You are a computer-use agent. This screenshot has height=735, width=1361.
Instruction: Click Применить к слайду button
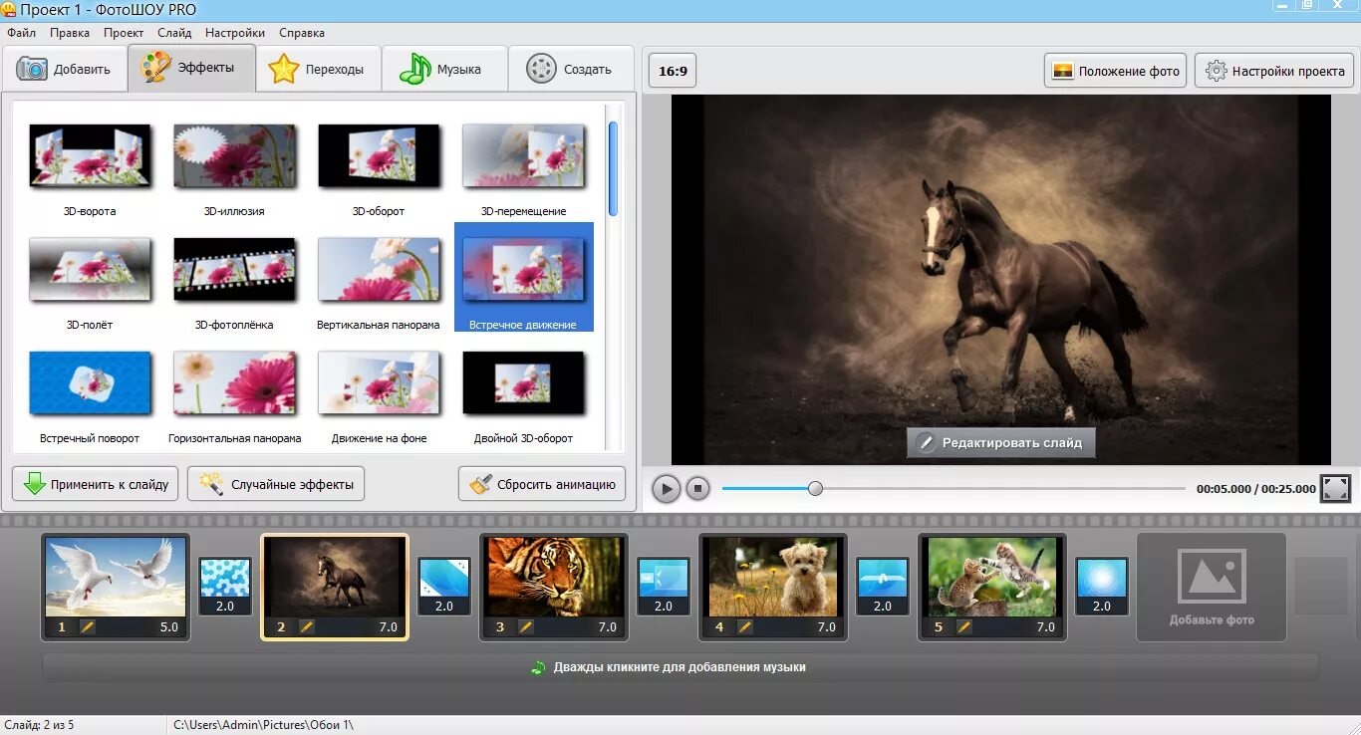tap(96, 484)
